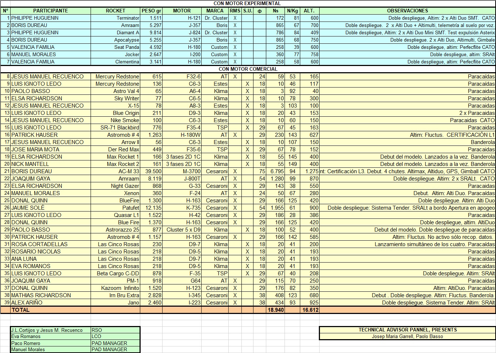Select the PESO gr header cell
Screen dimensions: 496x353
click(151, 11)
